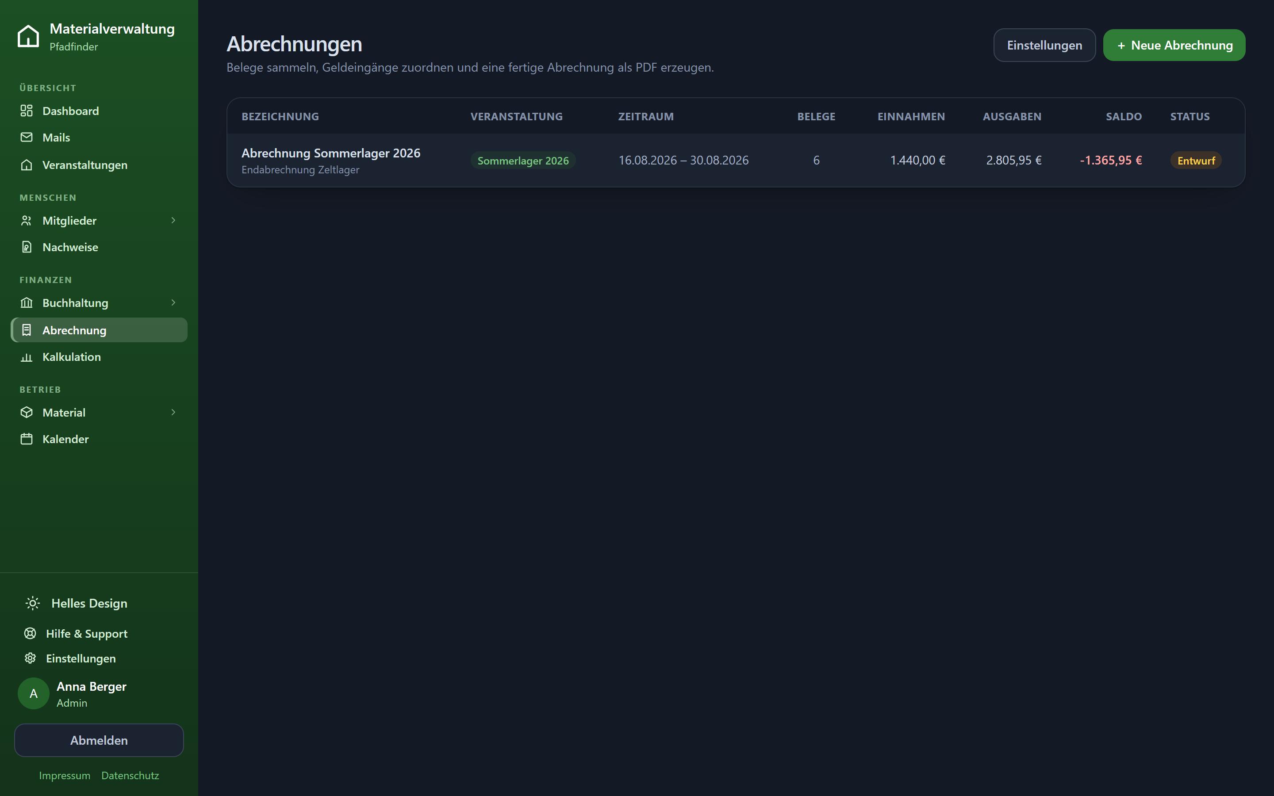The image size is (1274, 796).
Task: Expand the Material submenu chevron
Action: click(x=173, y=412)
